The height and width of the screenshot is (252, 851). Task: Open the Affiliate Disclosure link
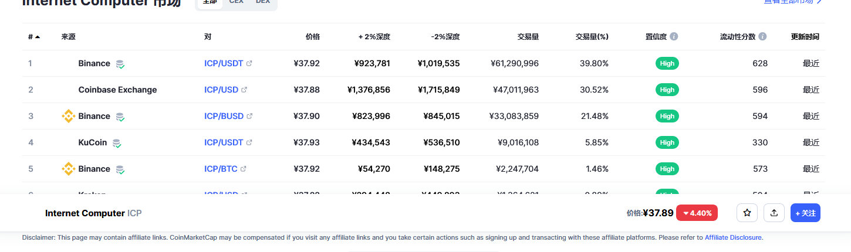(733, 237)
